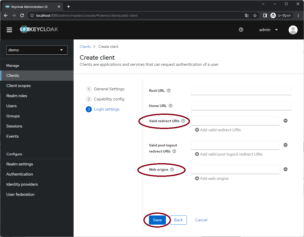The image size is (304, 237).
Task: Remove the valid redirect URI row
Action: click(x=286, y=121)
